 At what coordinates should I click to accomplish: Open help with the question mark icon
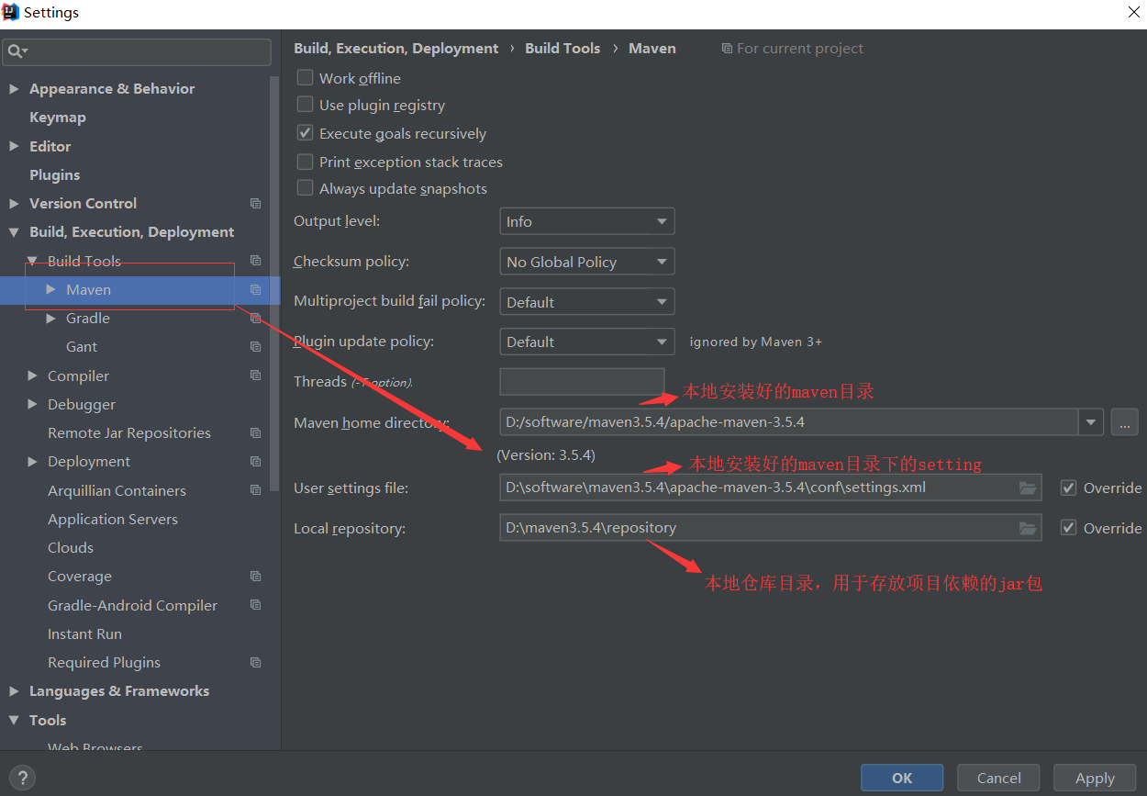click(x=25, y=777)
